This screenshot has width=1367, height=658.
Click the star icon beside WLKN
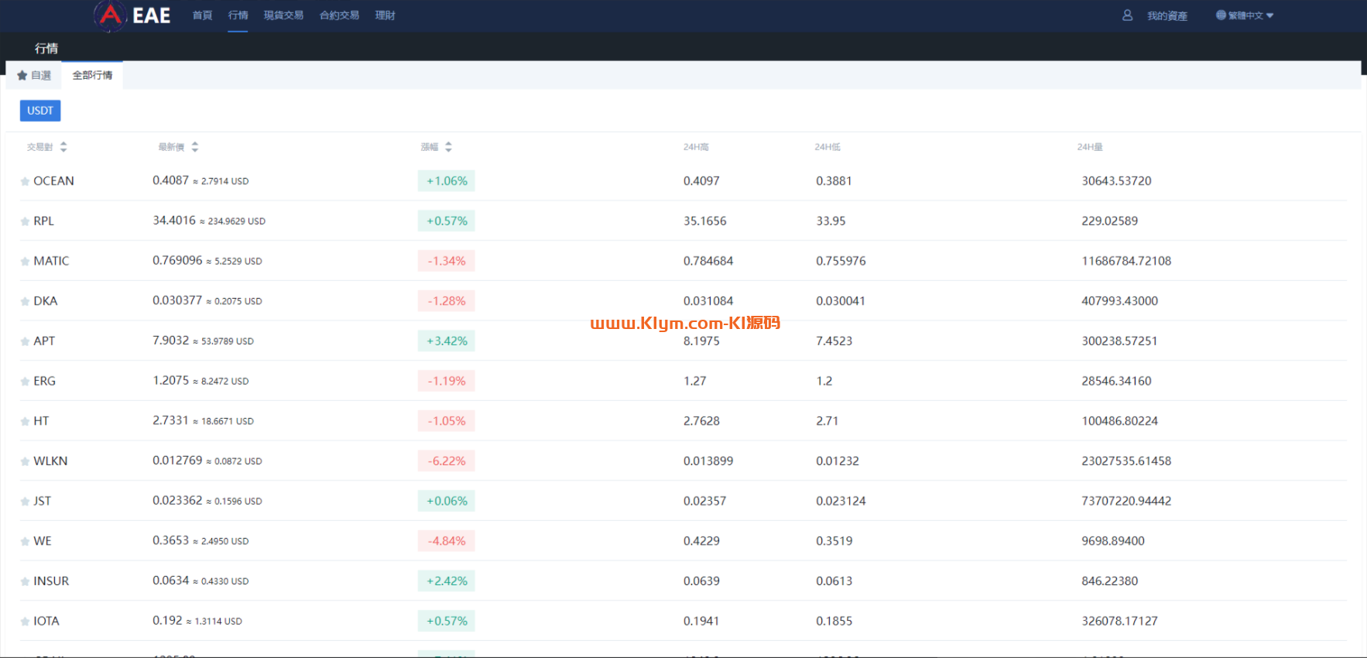coord(25,461)
